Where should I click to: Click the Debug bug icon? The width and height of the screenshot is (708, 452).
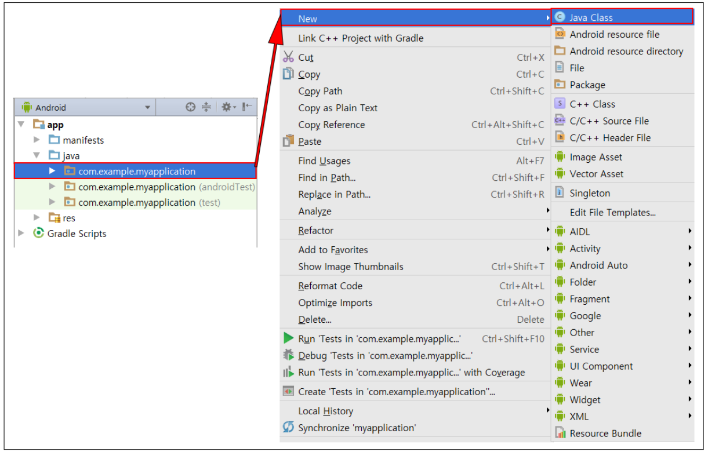tap(288, 355)
